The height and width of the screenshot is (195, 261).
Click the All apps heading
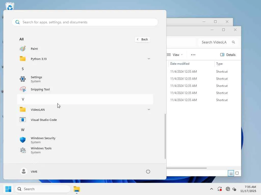point(21,39)
